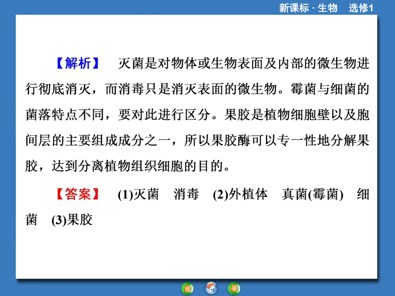This screenshot has width=395, height=296.
Task: Go to previous slide with up arrow
Action: pyautogui.click(x=187, y=289)
